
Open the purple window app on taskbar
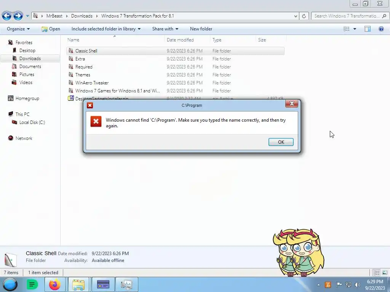[x=103, y=284]
